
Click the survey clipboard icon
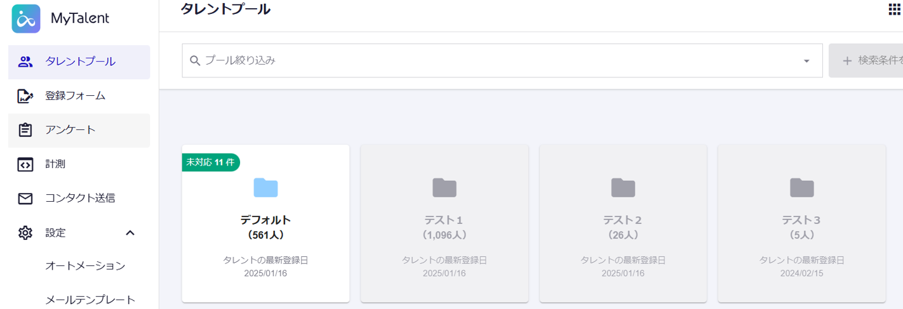point(25,130)
